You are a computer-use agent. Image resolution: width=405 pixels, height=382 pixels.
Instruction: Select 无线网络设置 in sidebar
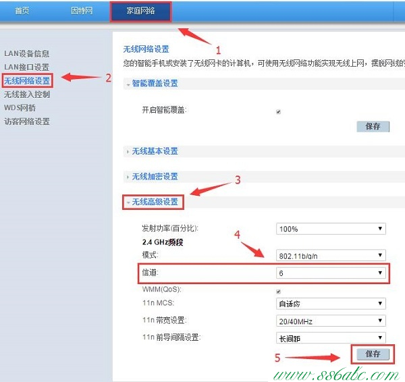click(27, 81)
